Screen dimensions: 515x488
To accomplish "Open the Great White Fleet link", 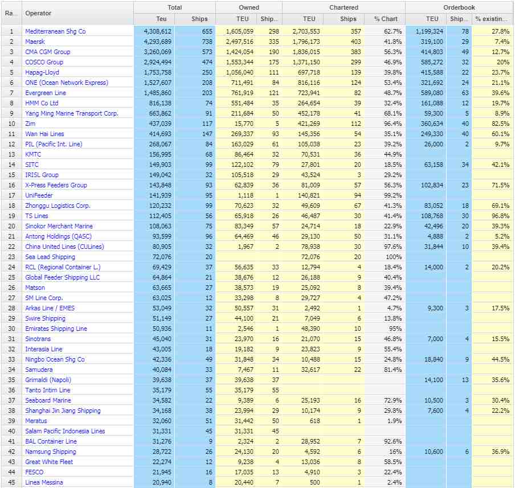I will coord(49,461).
